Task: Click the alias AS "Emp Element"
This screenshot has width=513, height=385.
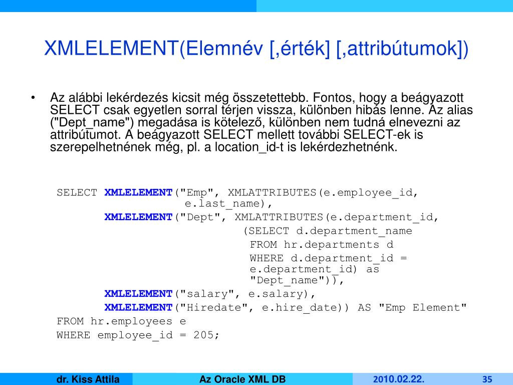Action: (412, 307)
